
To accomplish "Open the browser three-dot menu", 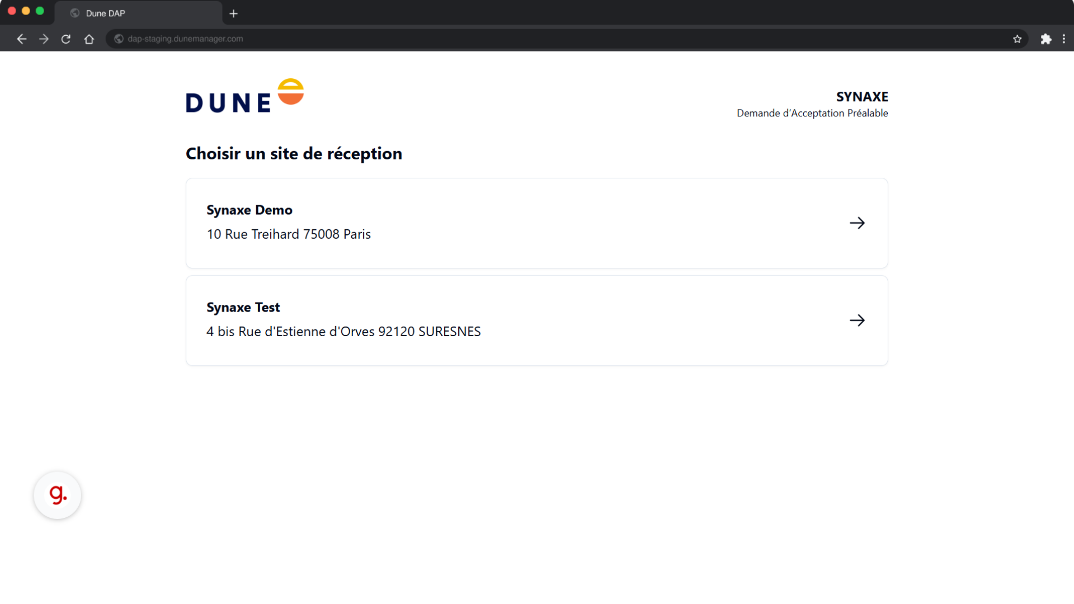I will pyautogui.click(x=1063, y=39).
